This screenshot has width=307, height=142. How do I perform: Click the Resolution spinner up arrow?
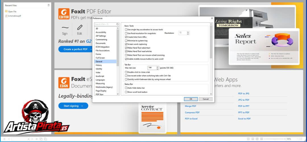[x=188, y=32]
